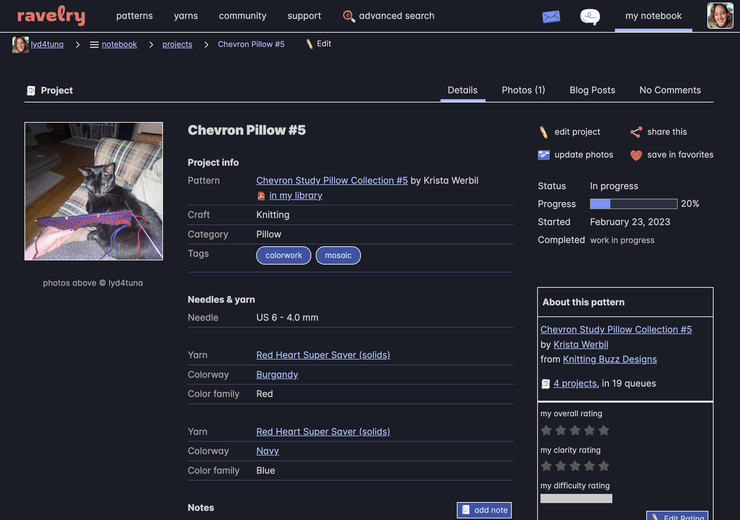Click the 20% progress bar
Viewport: 740px width, 520px height.
point(633,204)
